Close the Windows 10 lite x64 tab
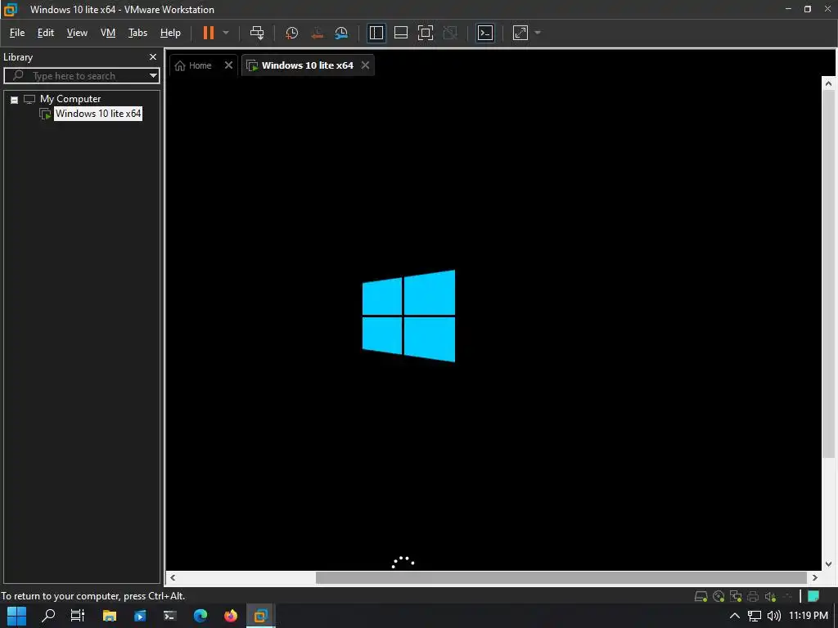Image resolution: width=838 pixels, height=628 pixels. point(366,65)
